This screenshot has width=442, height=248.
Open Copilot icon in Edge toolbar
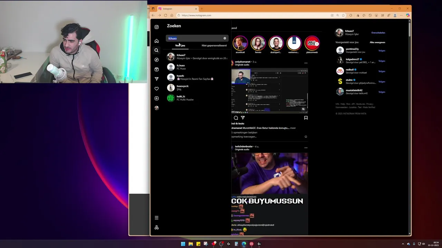point(408,15)
